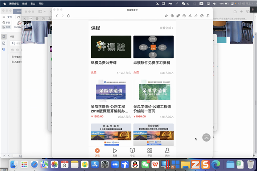
Task: Open the page in browser via compass icon
Action: [x=202, y=16]
